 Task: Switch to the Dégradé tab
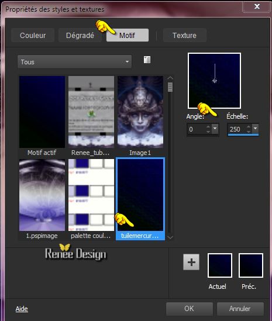80,36
